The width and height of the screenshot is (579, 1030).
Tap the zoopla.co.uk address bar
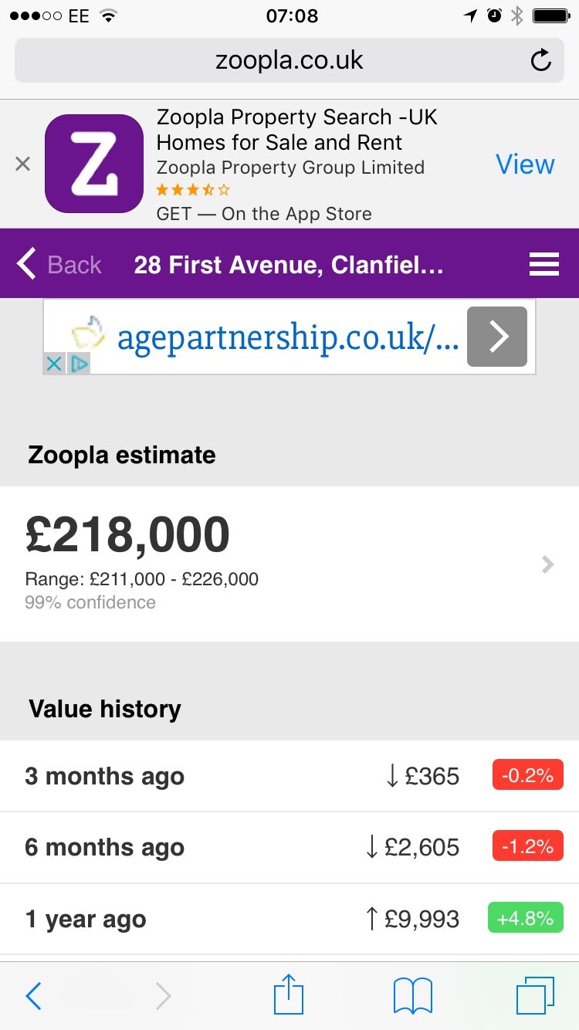click(x=289, y=60)
